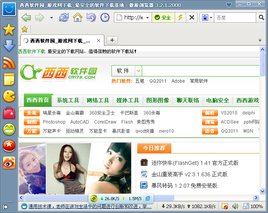Screen dimensions: 268x213
Task: Click the 杀毒 orange category button
Action: coord(32,113)
